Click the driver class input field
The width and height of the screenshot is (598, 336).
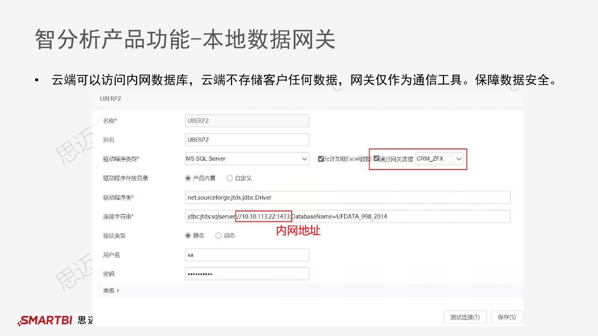(347, 197)
